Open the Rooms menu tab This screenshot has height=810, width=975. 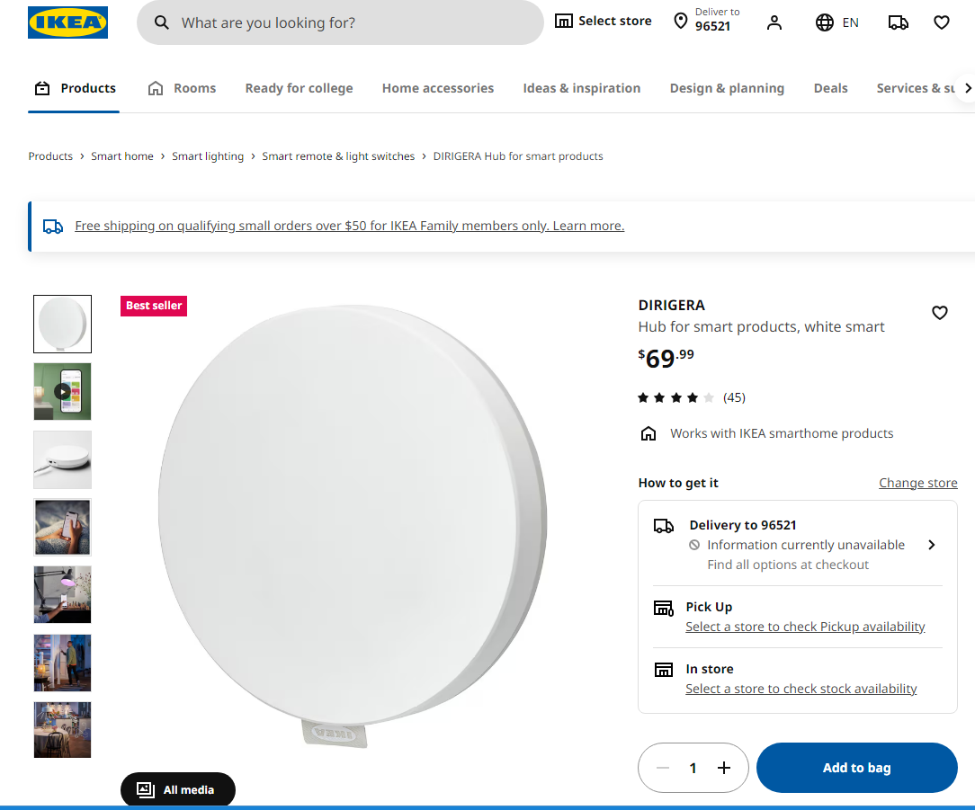(x=182, y=88)
